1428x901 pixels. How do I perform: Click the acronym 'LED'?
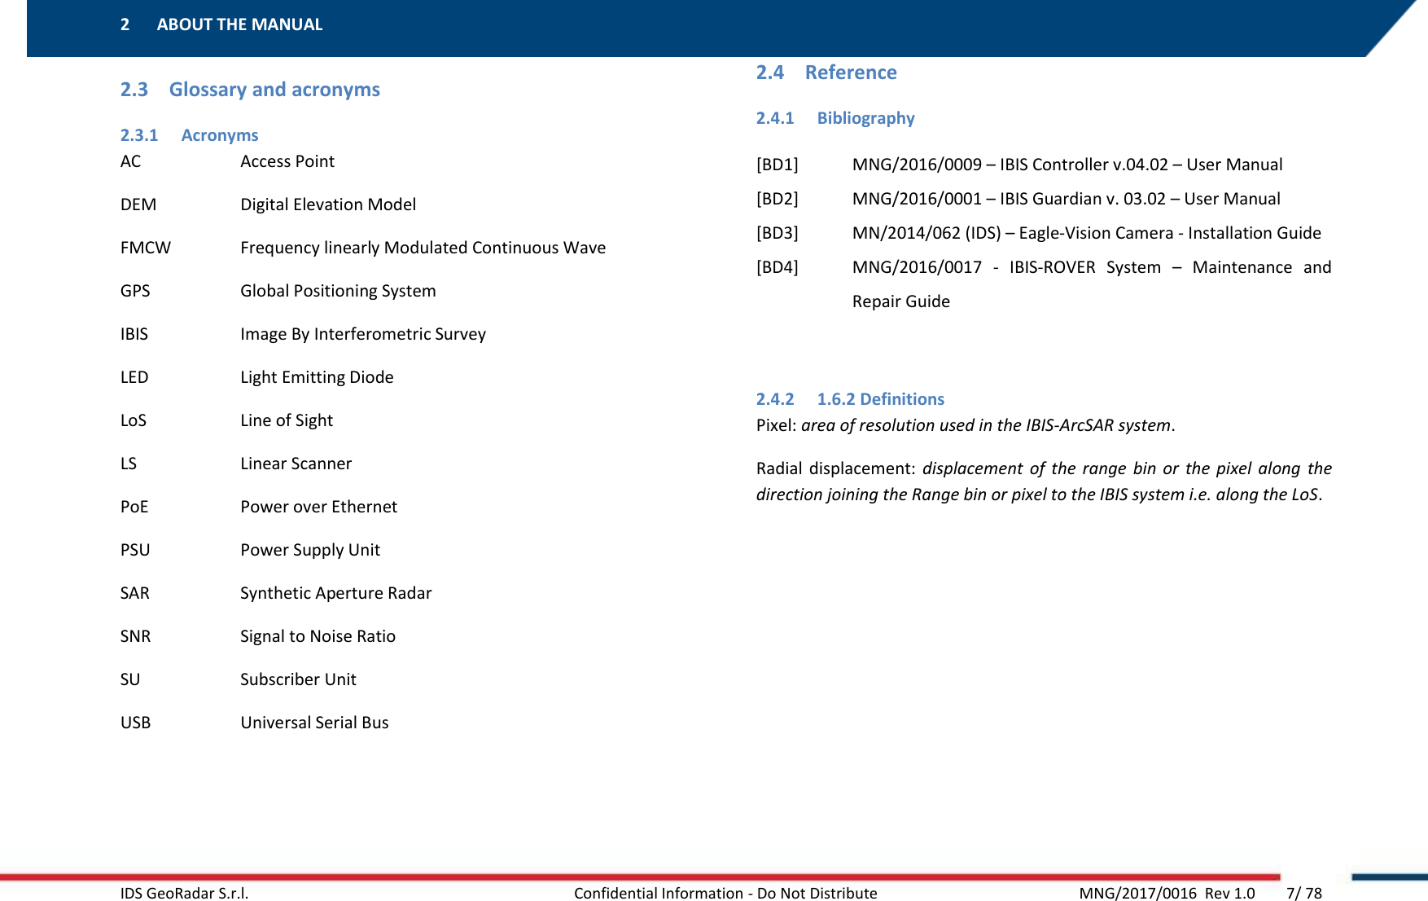(x=134, y=377)
